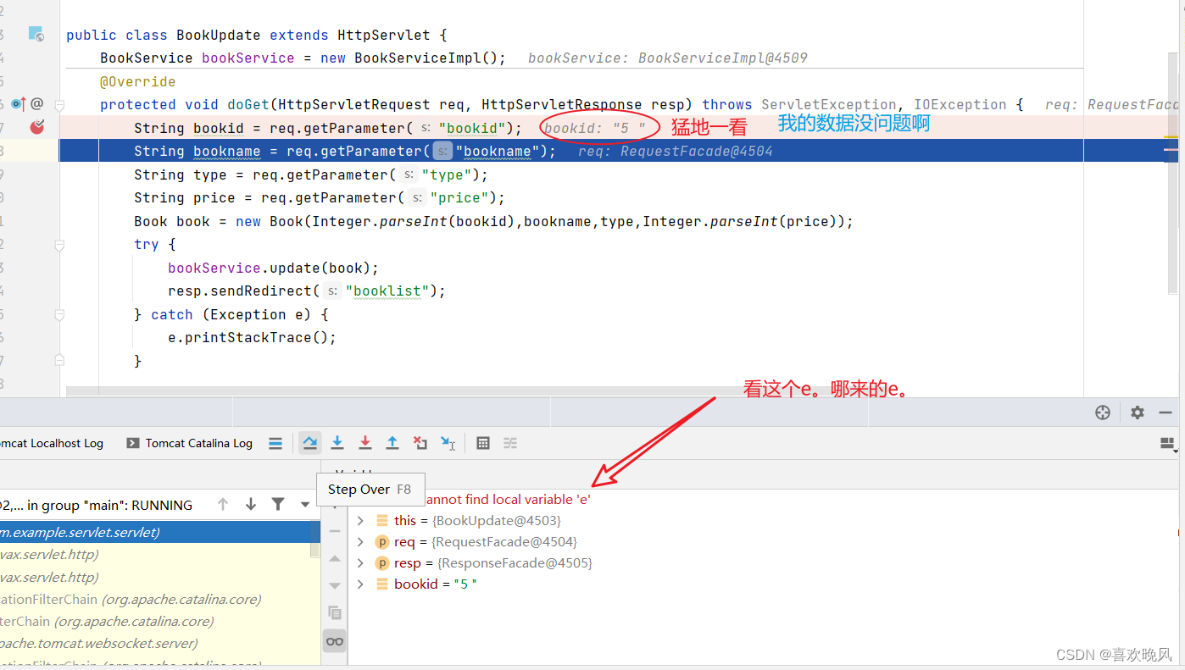Toggle the glasses icon in the debugger sidebar

click(334, 640)
